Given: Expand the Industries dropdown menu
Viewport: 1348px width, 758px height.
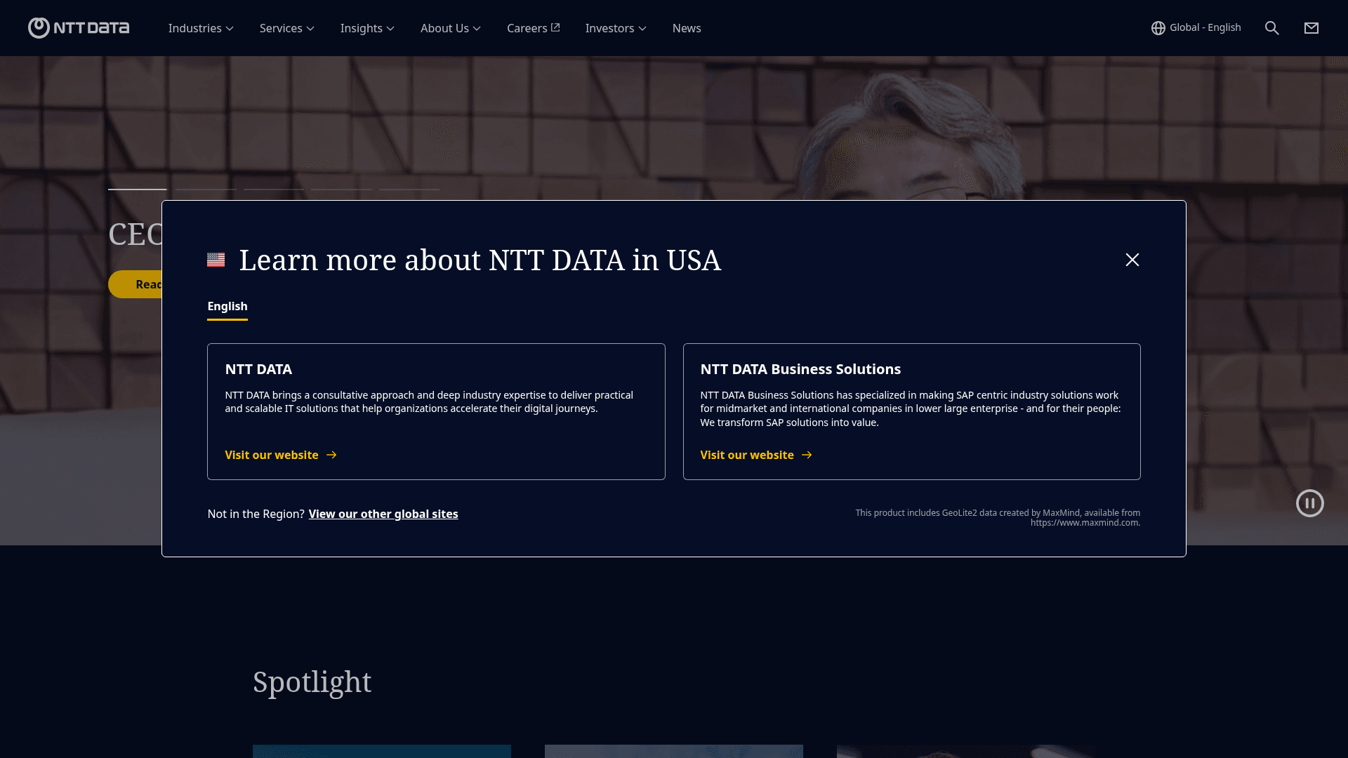Looking at the screenshot, I should (x=201, y=28).
